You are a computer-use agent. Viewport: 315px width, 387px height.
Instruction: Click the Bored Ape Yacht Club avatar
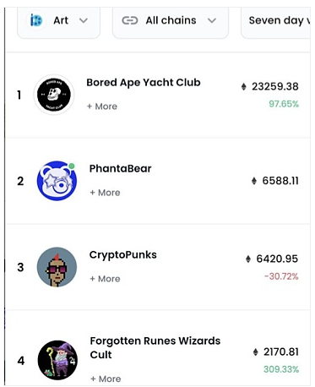54,95
